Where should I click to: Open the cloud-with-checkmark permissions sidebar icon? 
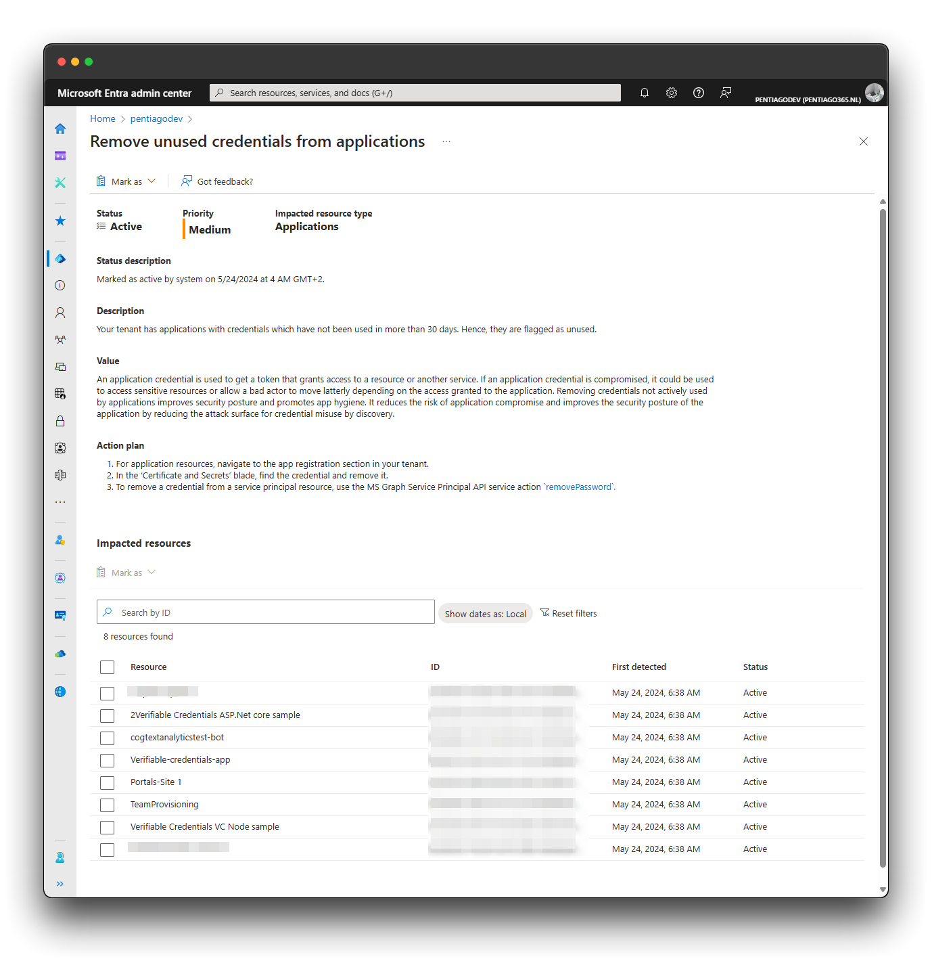60,654
